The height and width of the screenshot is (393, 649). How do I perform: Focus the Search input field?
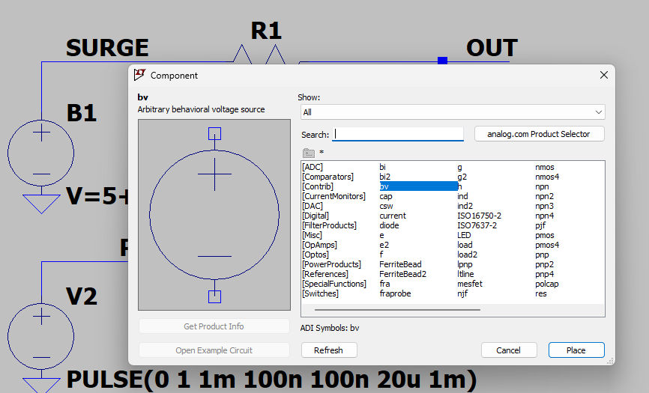click(x=399, y=135)
